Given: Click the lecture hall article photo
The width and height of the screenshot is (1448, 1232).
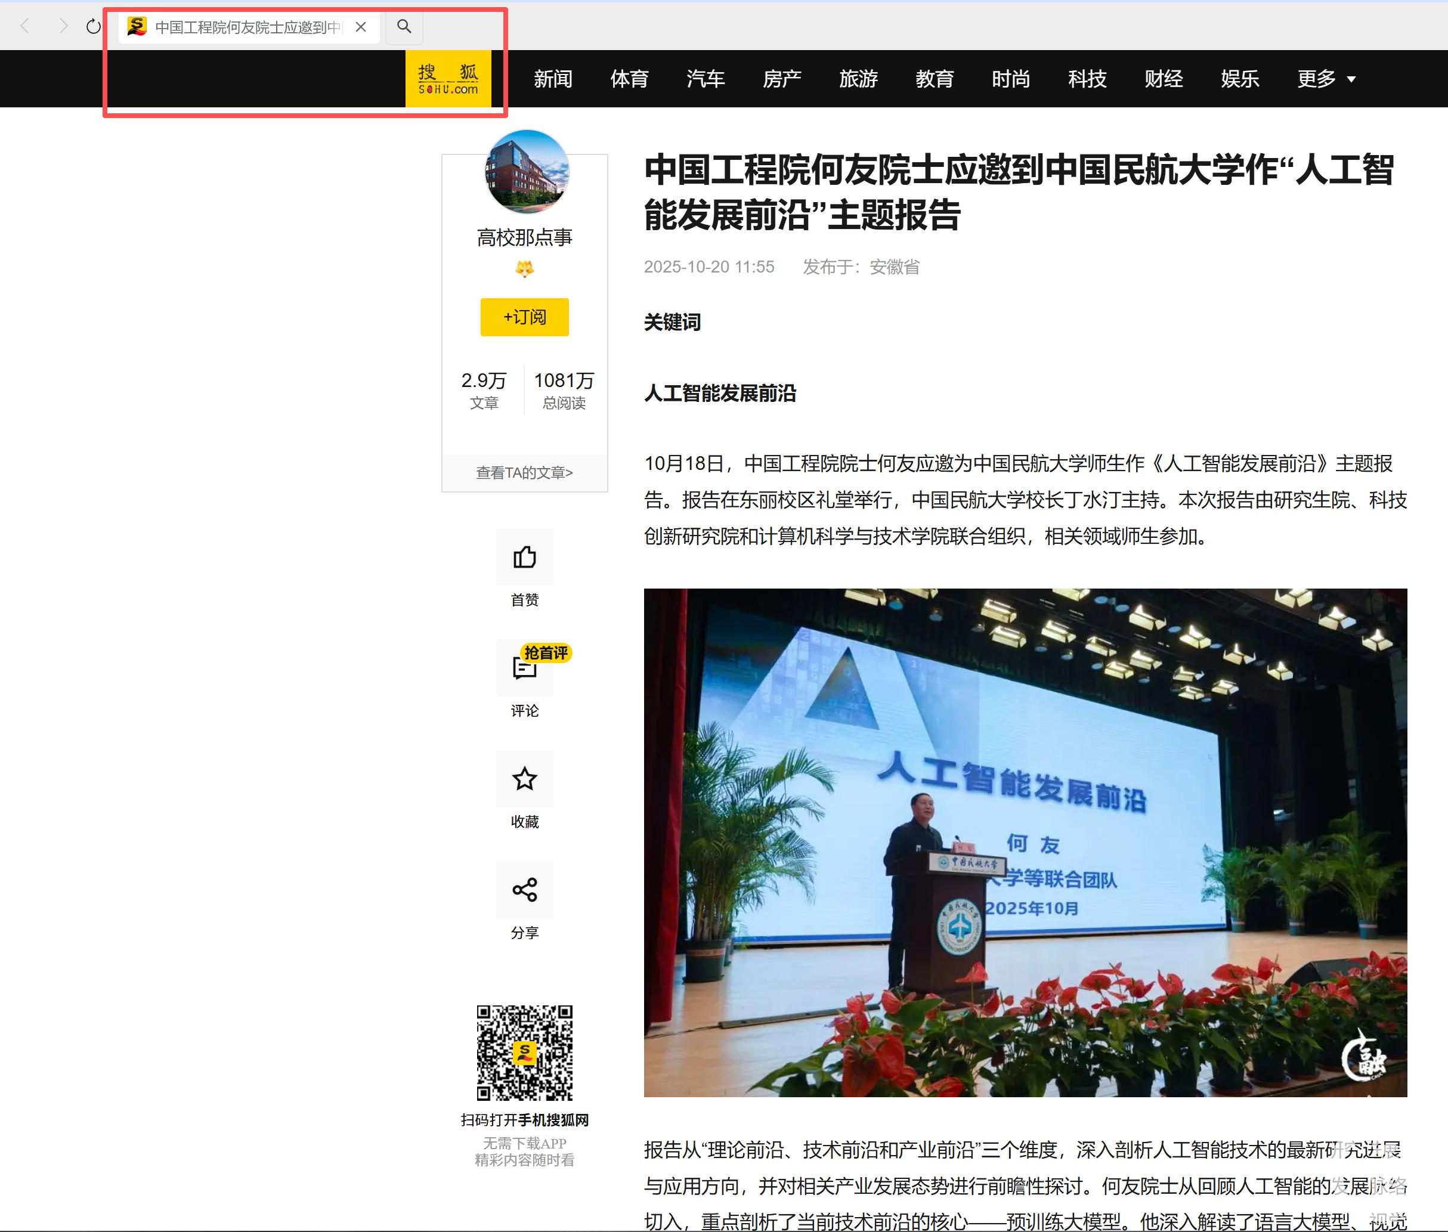Looking at the screenshot, I should [1025, 841].
